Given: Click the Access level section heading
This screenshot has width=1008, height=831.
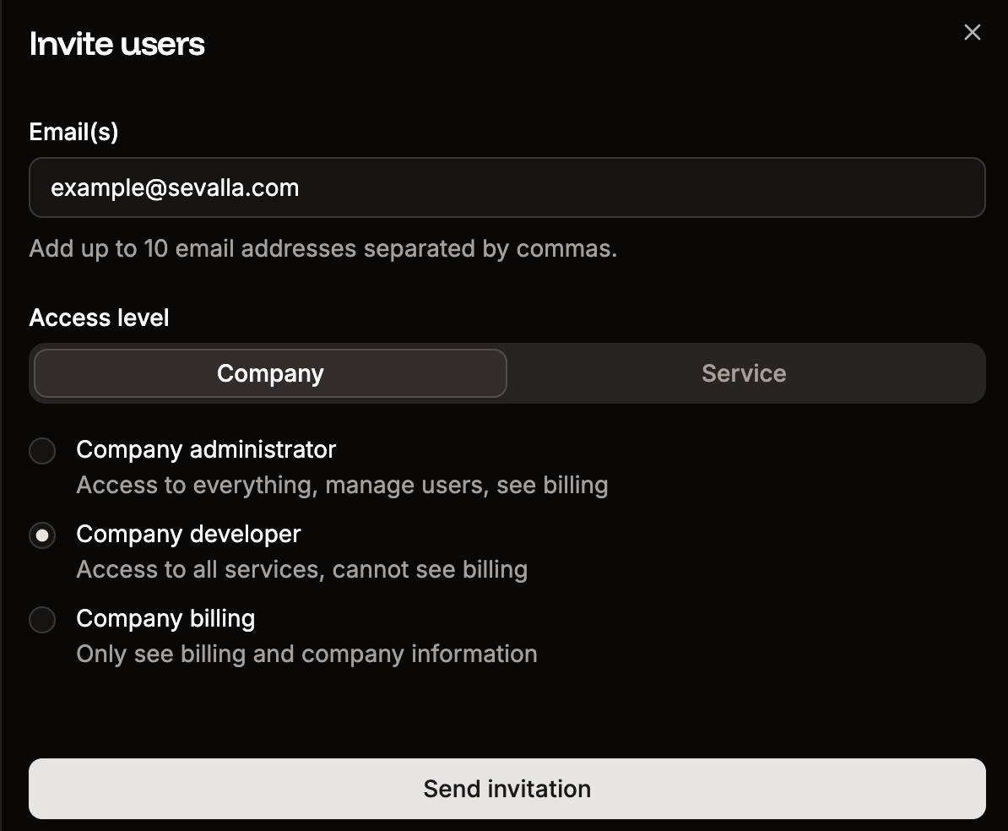Looking at the screenshot, I should point(99,318).
